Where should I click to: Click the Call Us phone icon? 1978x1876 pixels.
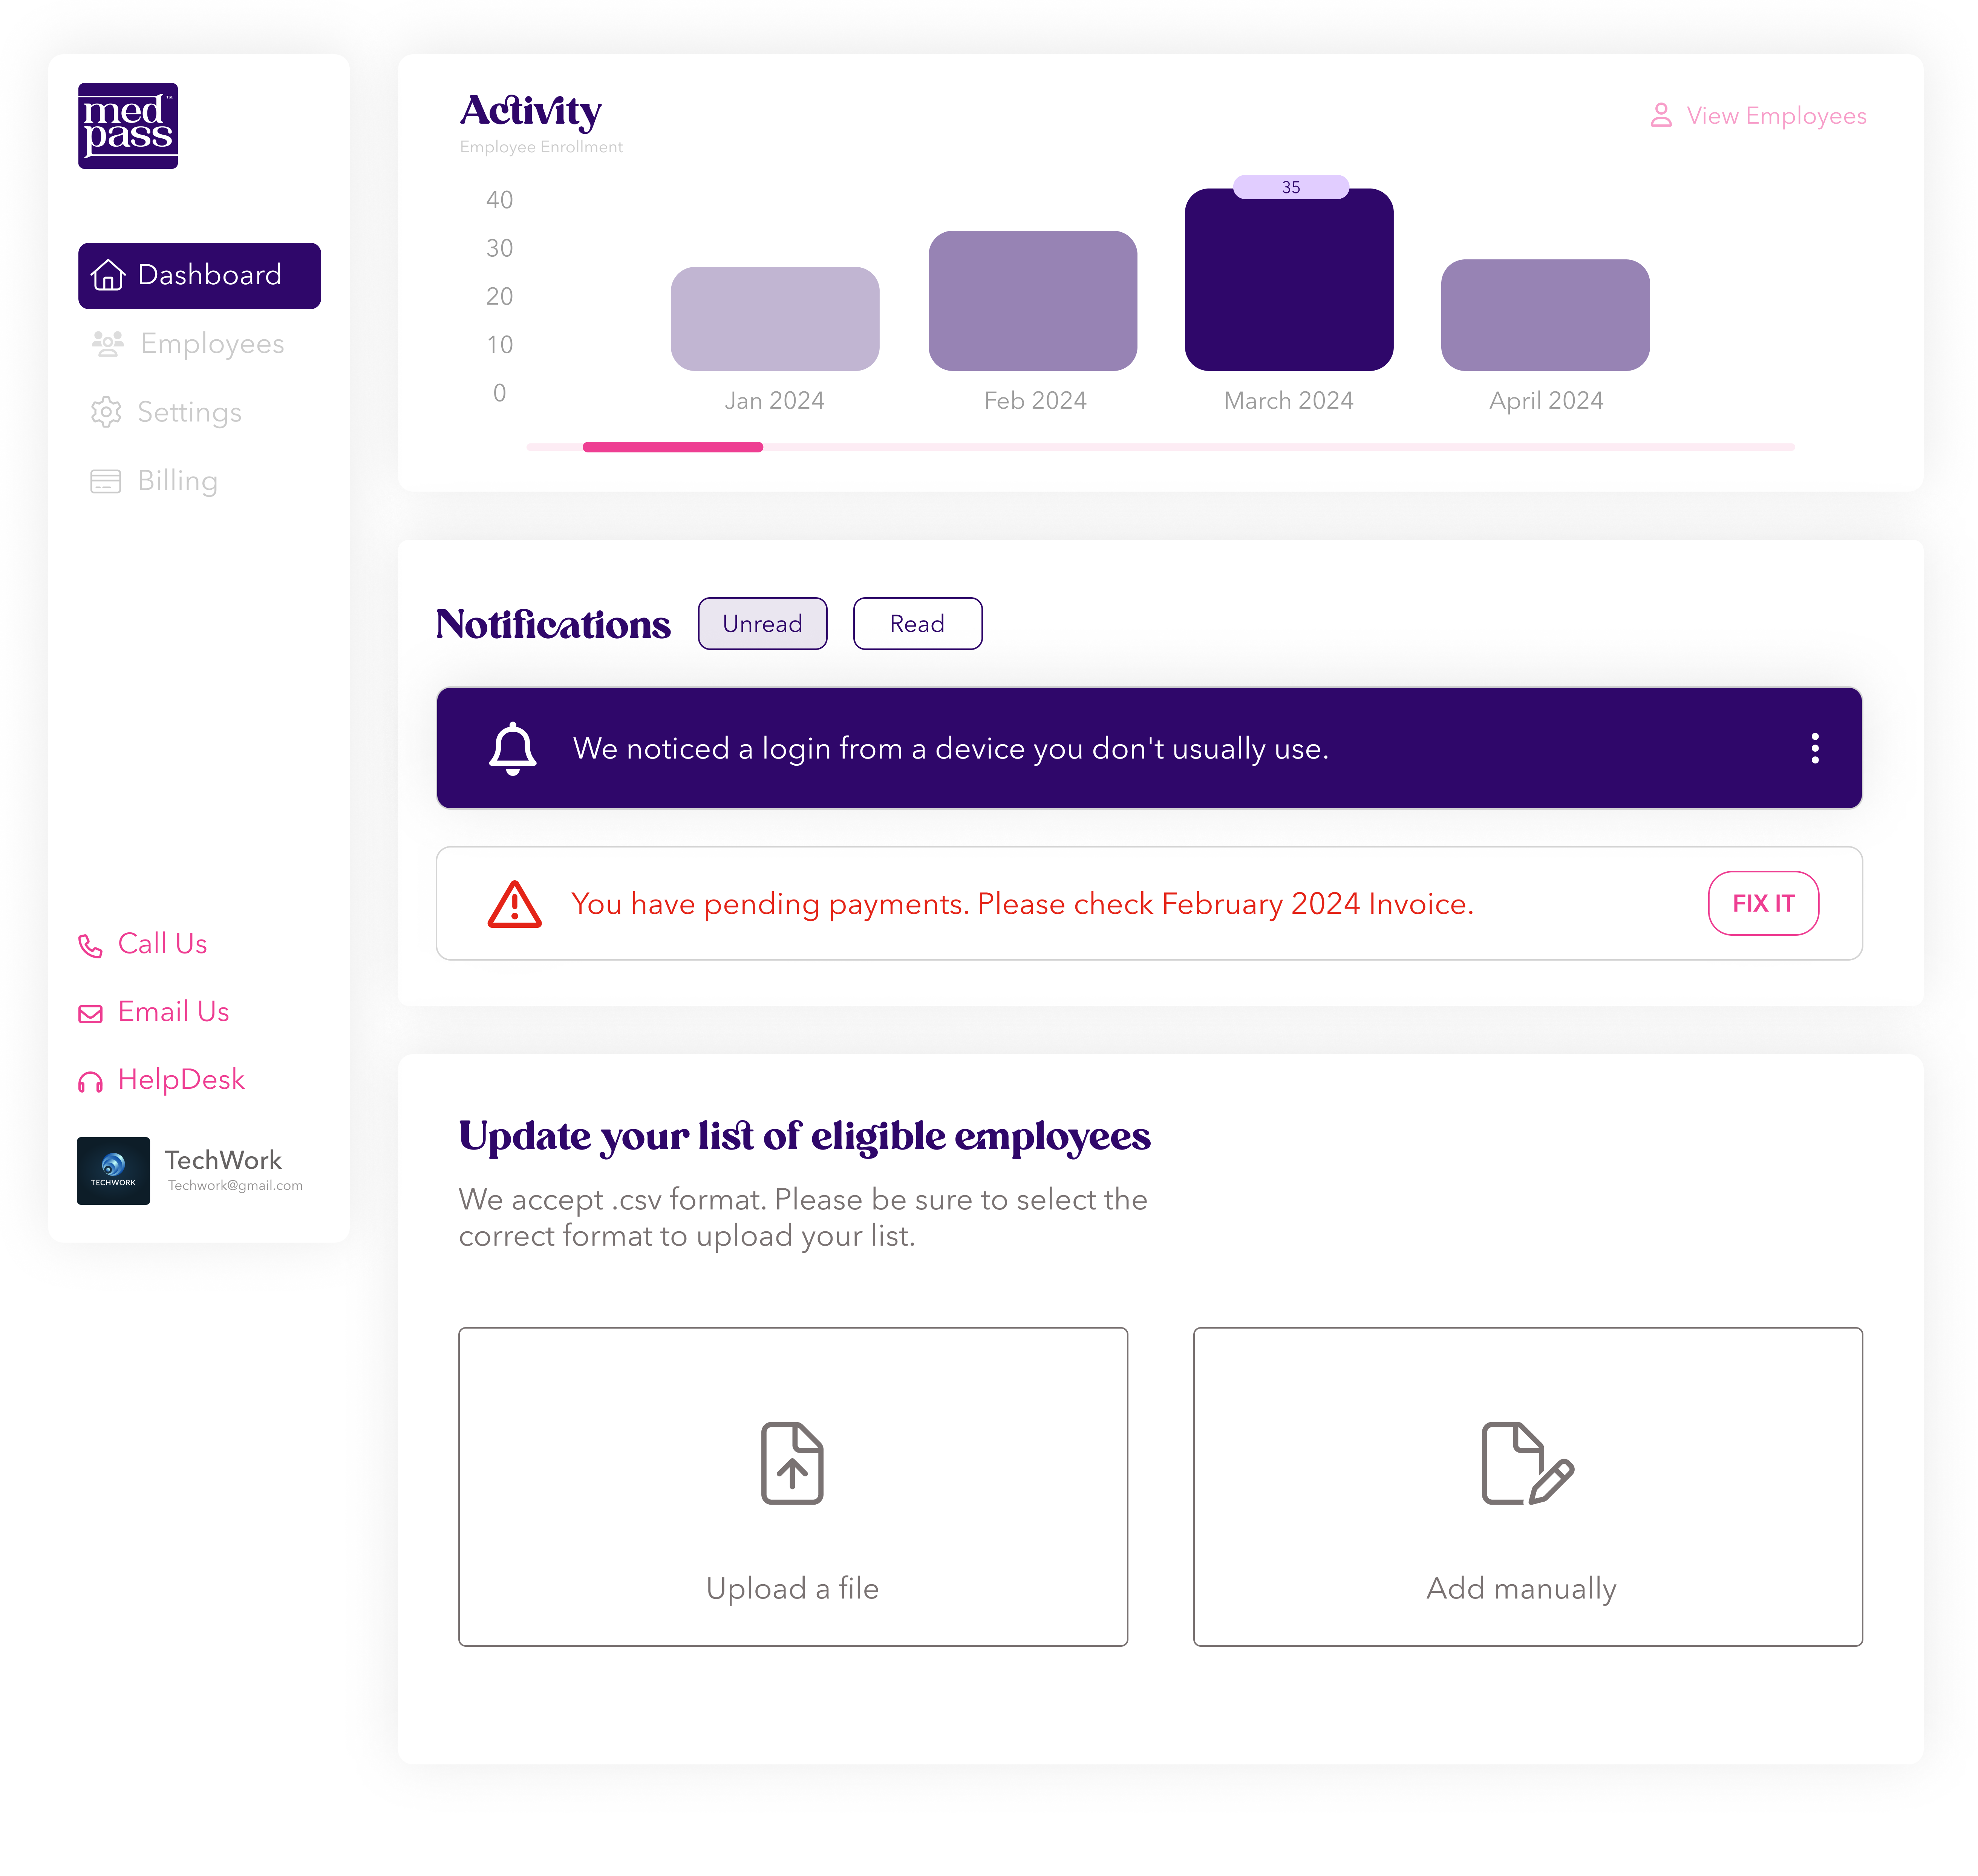pyautogui.click(x=91, y=946)
